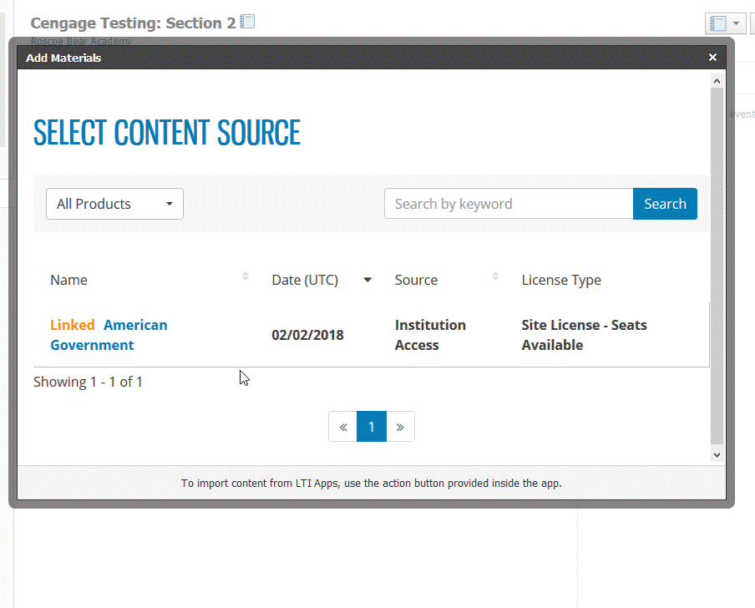Image resolution: width=755 pixels, height=608 pixels.
Task: Open the All Products dropdown
Action: point(114,204)
